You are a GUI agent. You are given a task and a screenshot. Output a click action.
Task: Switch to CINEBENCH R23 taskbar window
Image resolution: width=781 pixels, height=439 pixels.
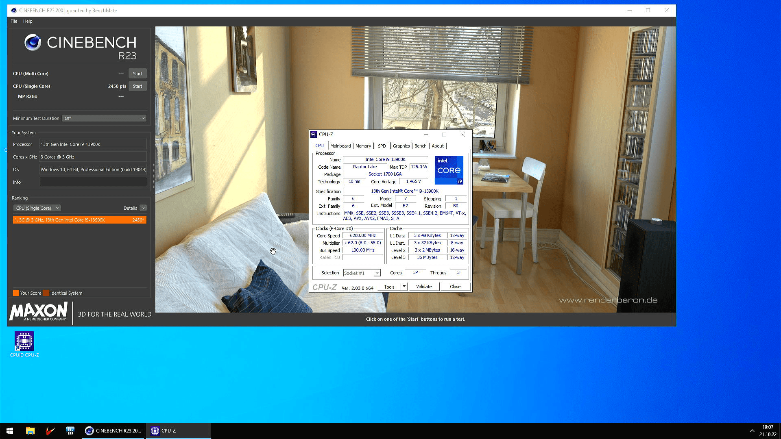[113, 430]
